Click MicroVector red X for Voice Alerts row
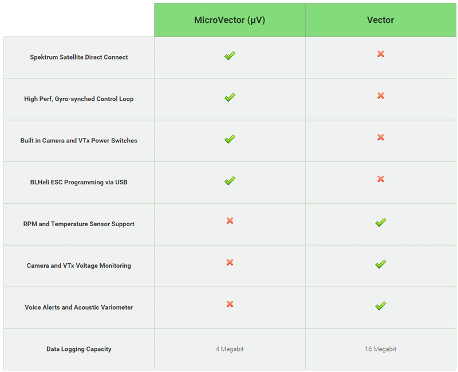Screen dimensions: 458x372 (230, 304)
